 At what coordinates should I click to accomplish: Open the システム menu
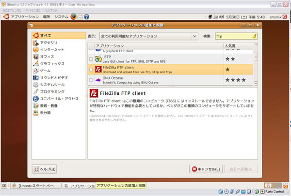tap(61, 17)
